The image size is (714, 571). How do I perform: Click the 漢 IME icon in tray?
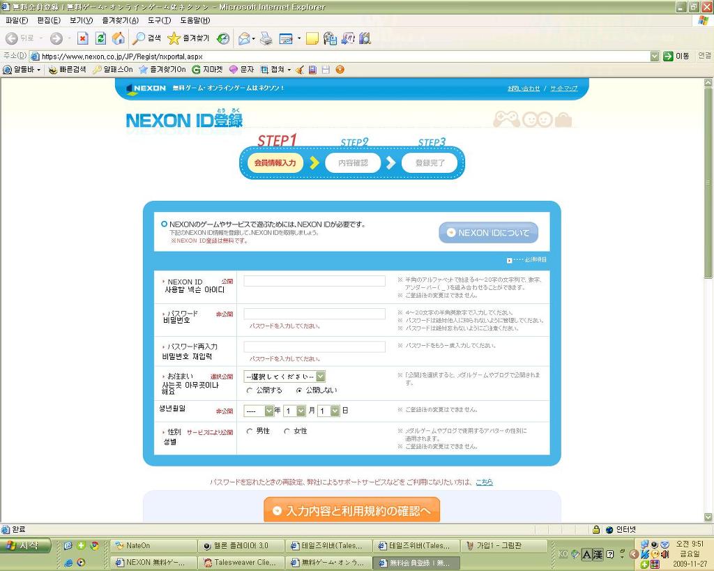point(598,554)
